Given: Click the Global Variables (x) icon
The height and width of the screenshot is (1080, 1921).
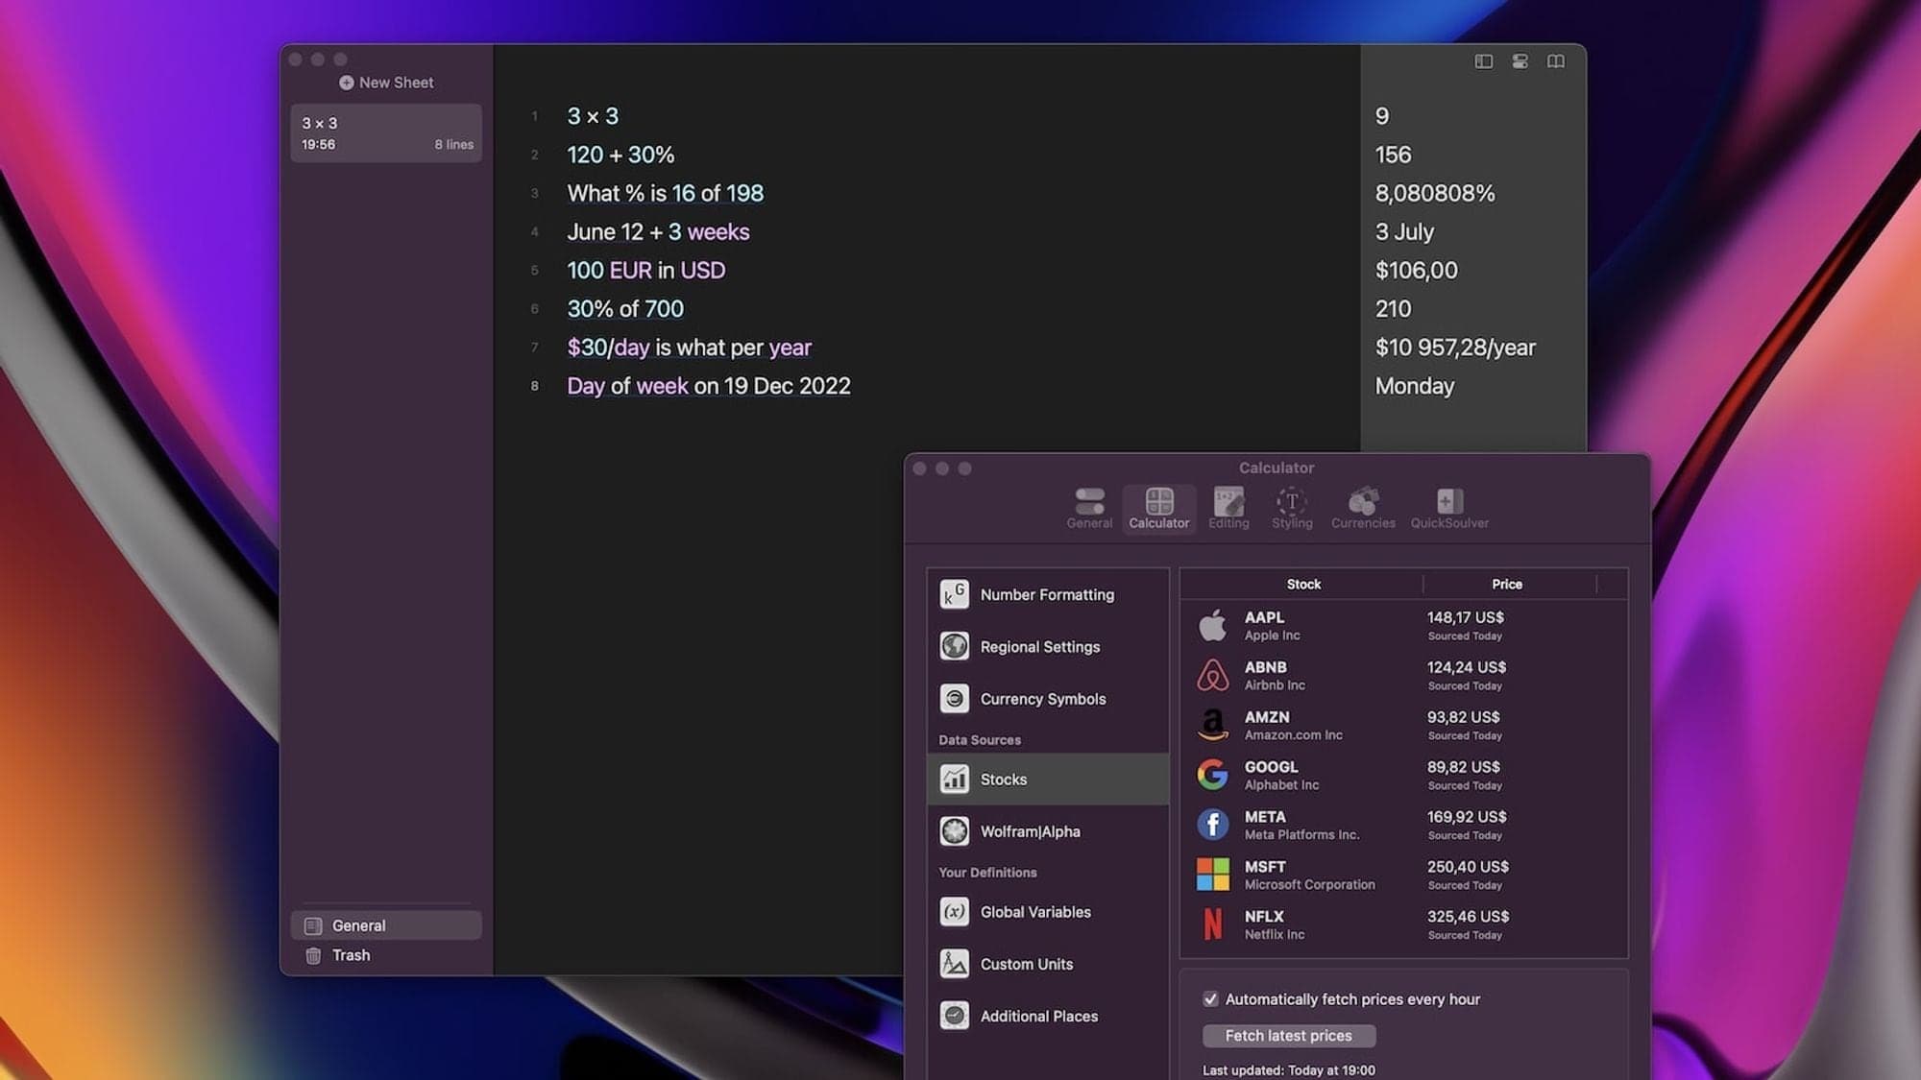Looking at the screenshot, I should (x=954, y=911).
